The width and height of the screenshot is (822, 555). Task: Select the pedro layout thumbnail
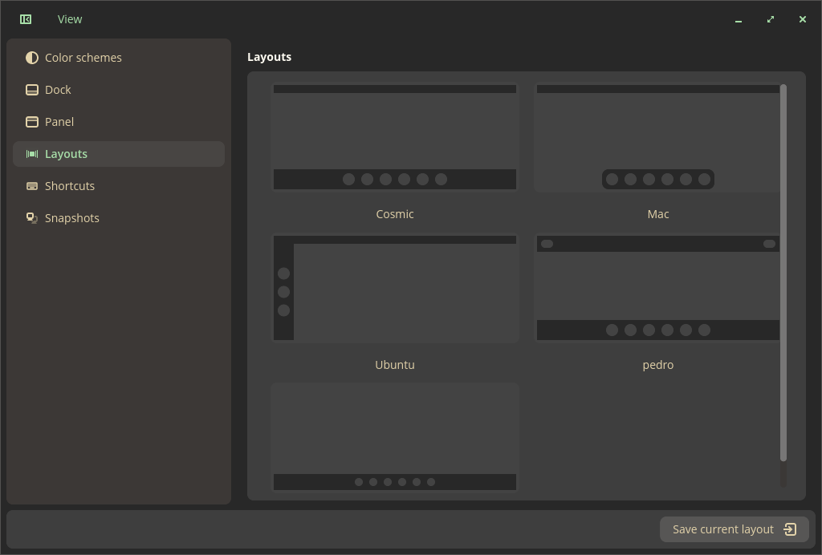point(658,287)
